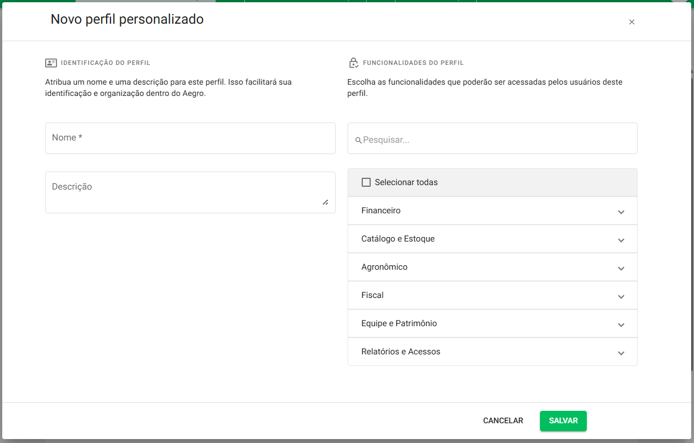Click the chevron on Relatórios e Acessos row
The image size is (694, 443).
coord(621,353)
